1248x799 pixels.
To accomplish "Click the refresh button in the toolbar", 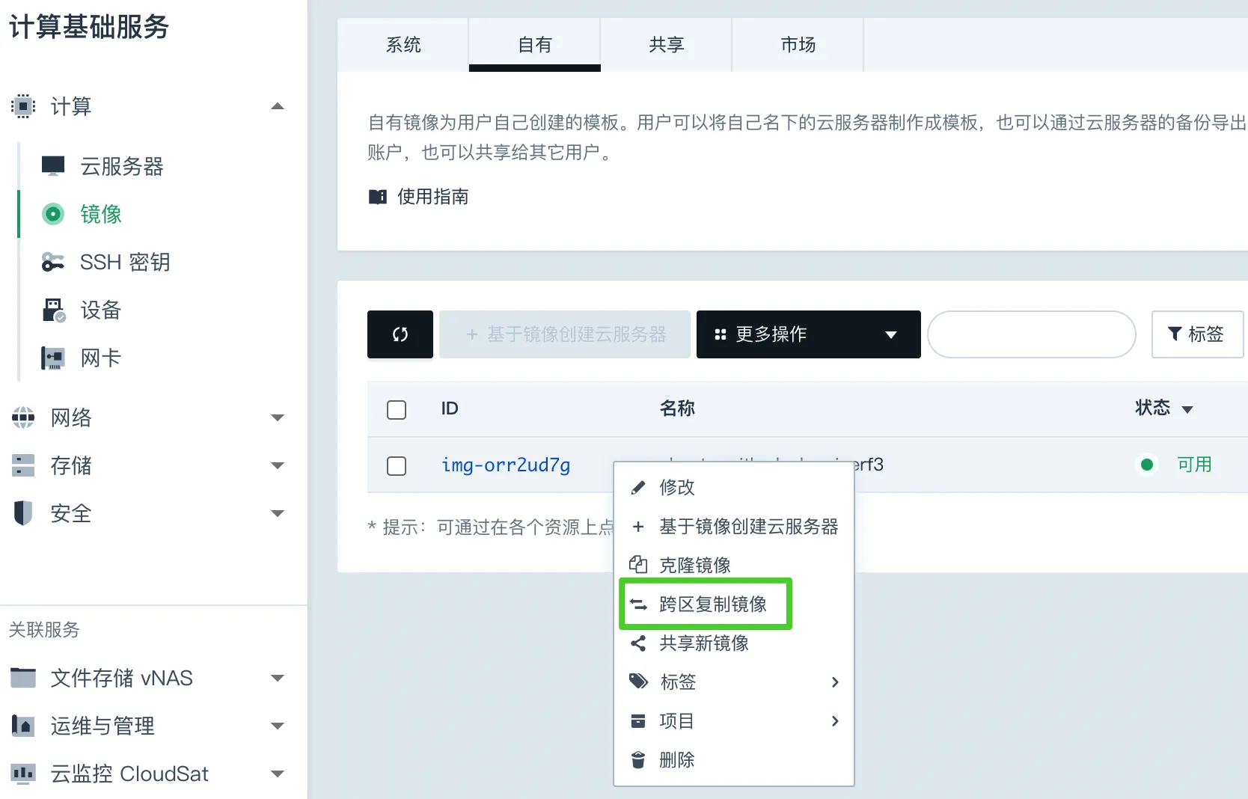I will coord(400,334).
